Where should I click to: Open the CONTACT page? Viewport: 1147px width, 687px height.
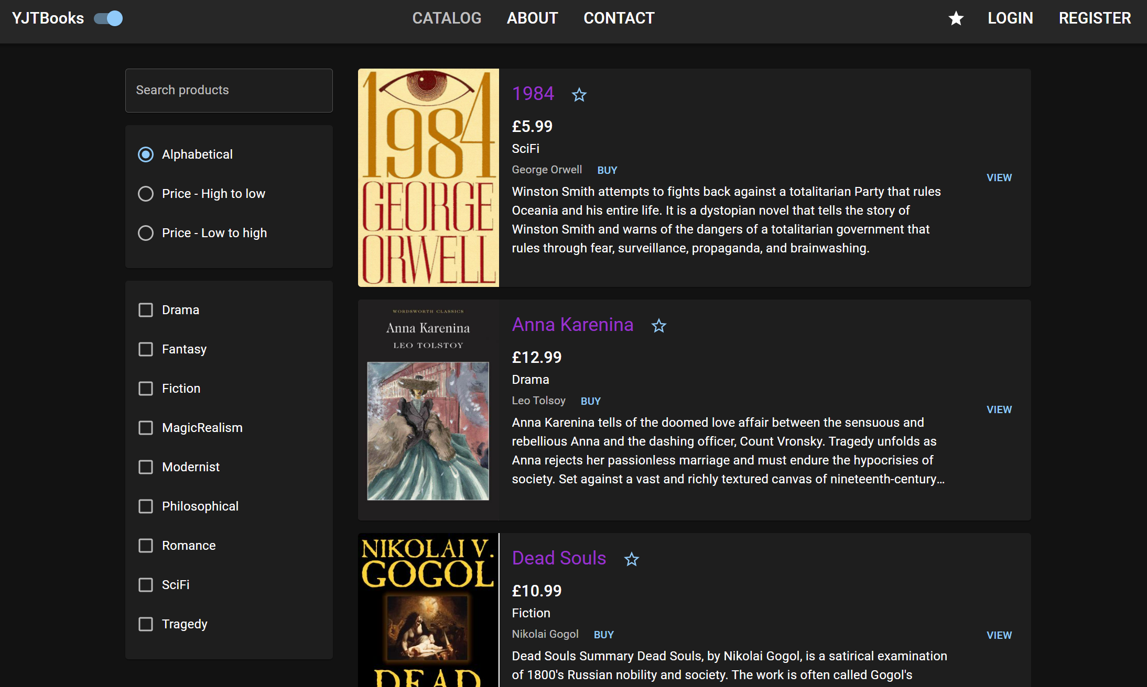point(619,18)
